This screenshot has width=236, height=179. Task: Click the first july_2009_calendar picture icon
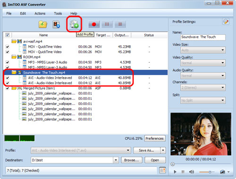tap(24, 93)
